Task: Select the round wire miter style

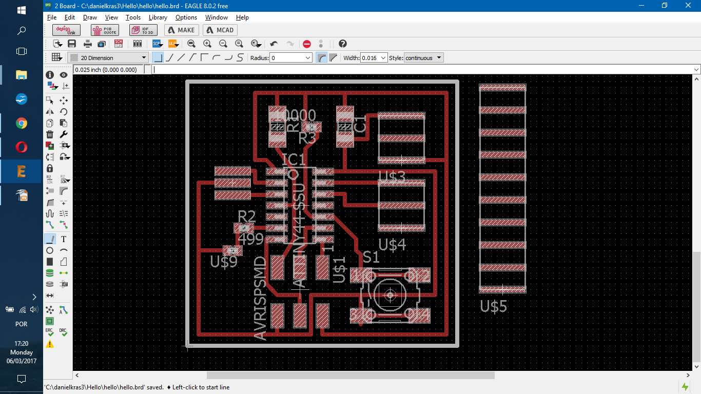Action: (x=322, y=58)
